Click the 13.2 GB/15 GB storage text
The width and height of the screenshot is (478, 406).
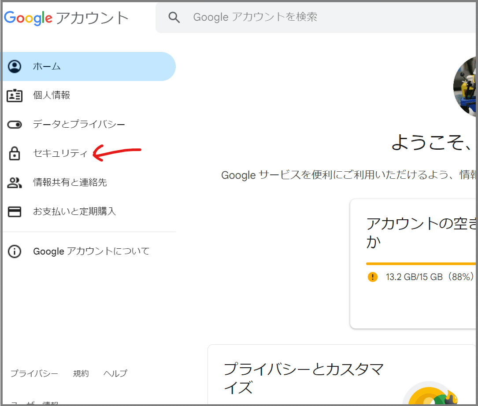click(430, 277)
